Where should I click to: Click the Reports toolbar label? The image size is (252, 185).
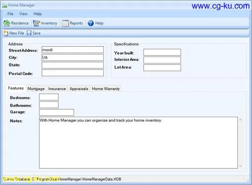(76, 23)
